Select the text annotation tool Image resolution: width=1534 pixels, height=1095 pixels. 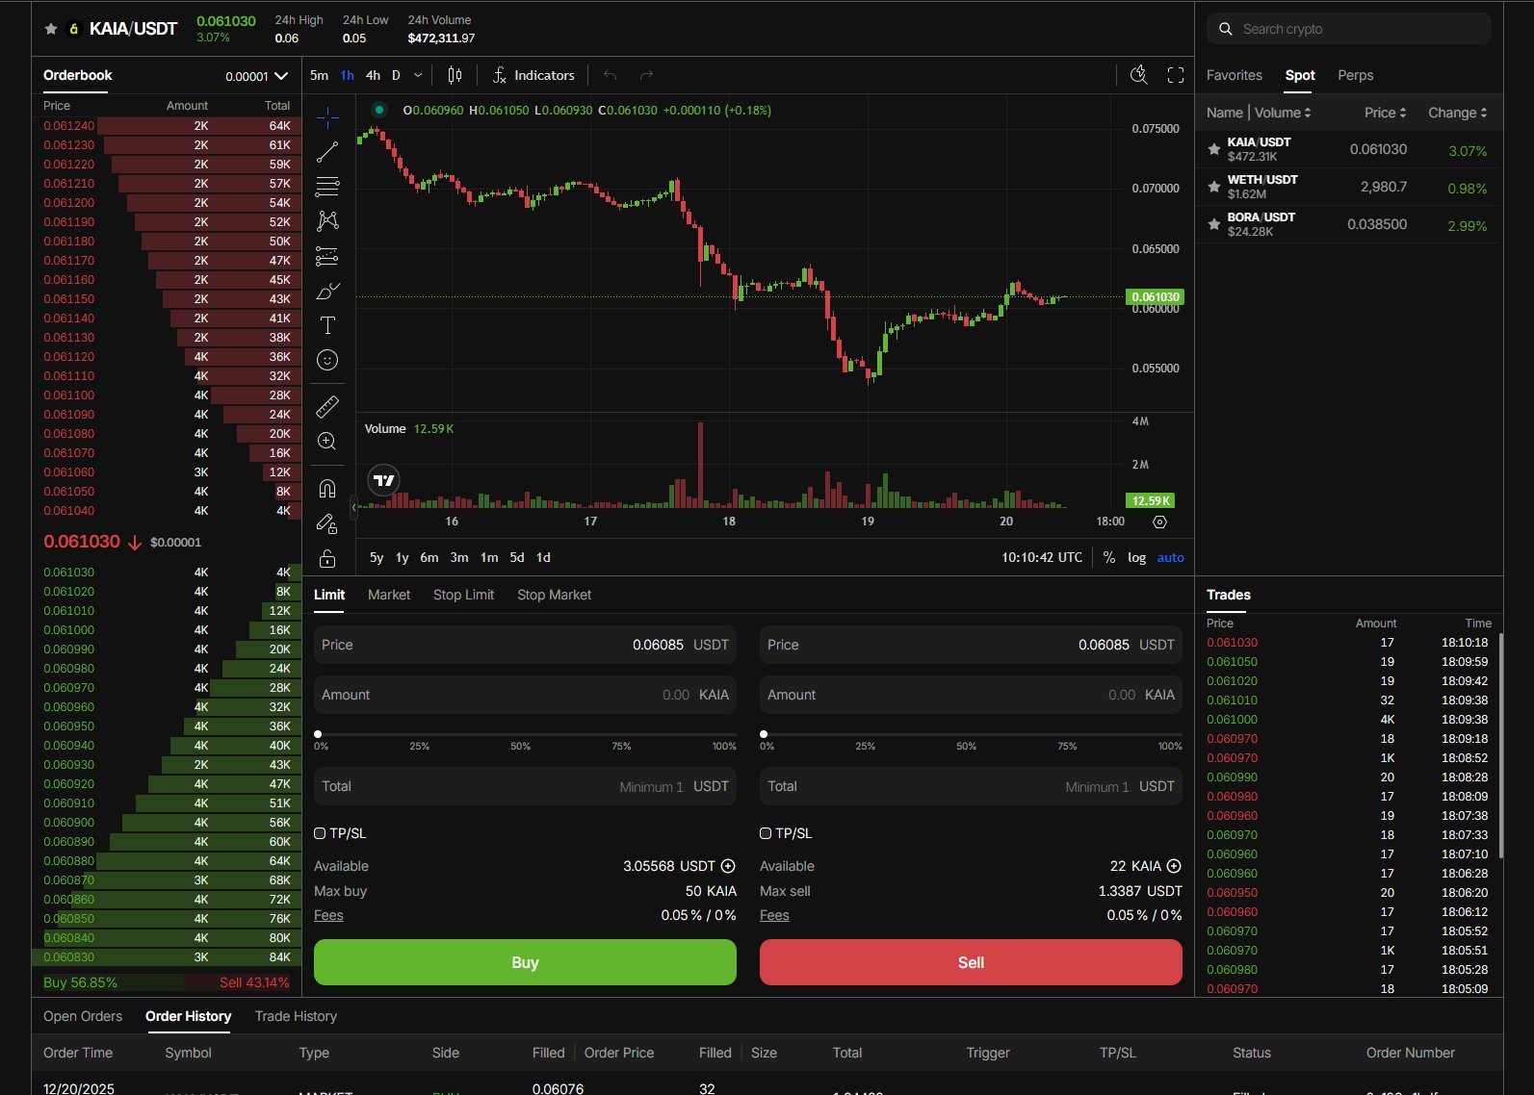coord(327,325)
